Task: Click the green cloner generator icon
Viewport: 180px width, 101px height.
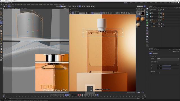Action: (x=147, y=22)
